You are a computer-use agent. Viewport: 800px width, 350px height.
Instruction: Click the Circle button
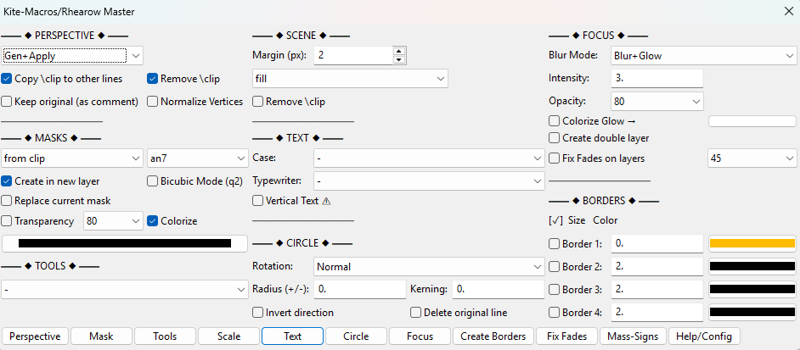click(x=356, y=336)
